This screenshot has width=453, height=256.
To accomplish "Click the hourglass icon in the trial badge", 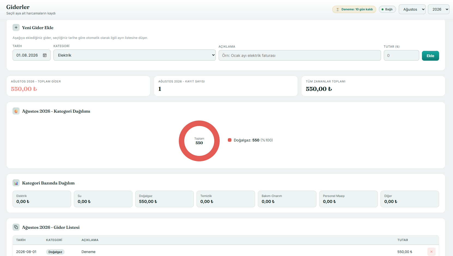I will (338, 9).
